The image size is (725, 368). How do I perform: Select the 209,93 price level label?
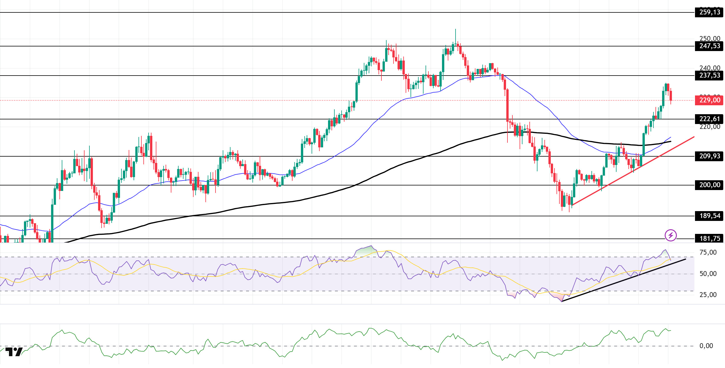point(709,156)
